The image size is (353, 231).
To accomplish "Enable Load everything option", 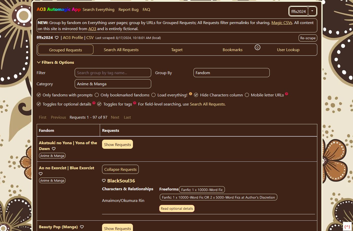I will (153, 95).
